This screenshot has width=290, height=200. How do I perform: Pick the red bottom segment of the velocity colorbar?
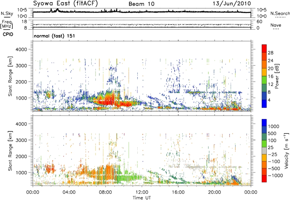264,179
